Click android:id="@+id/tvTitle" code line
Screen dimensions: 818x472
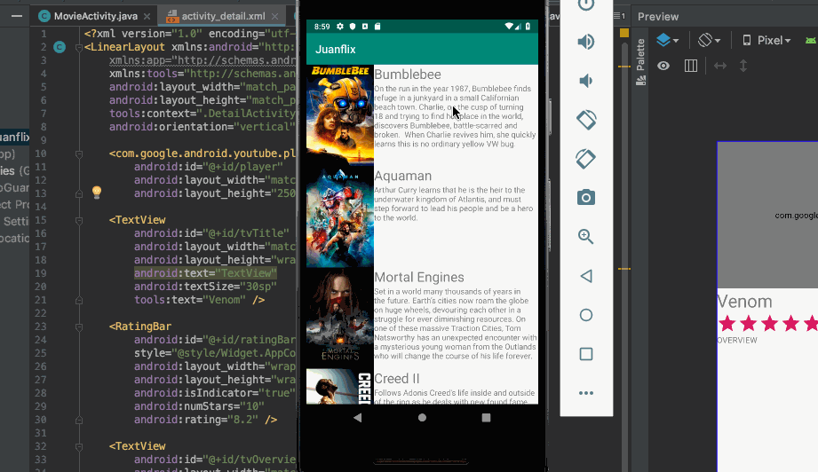coord(211,233)
